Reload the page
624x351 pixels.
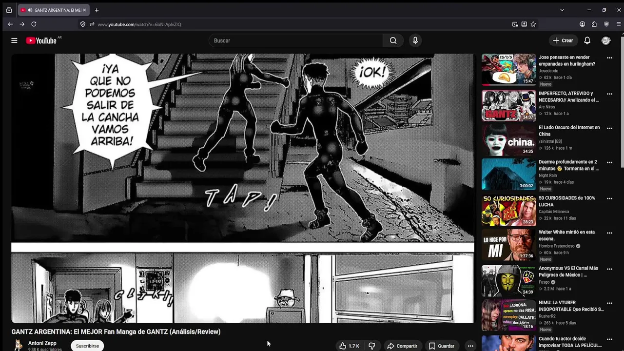click(34, 24)
